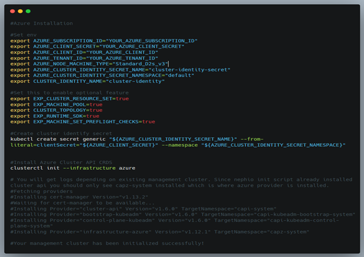Click the cert-manager Version="v1.13.2" line
This screenshot has width=364, height=257.
pos(79,197)
